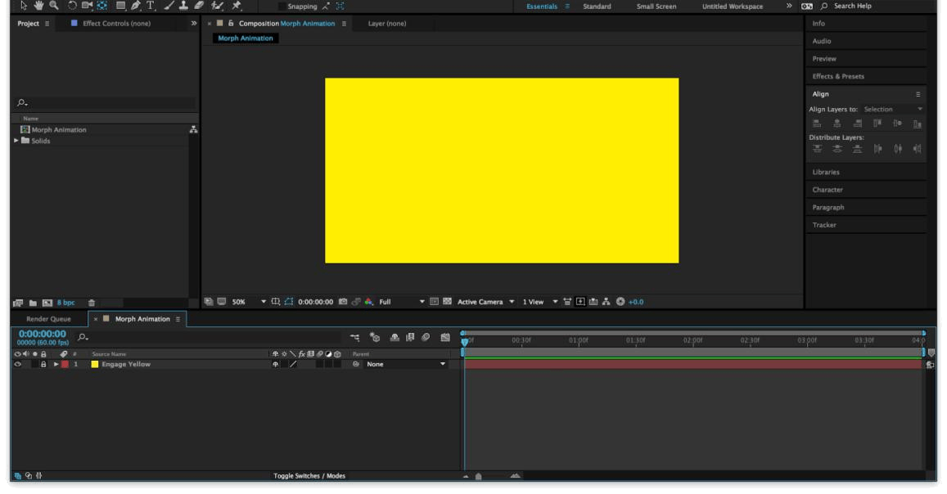The image size is (947, 494).
Task: Open the Graph Editor in timeline
Action: [x=445, y=338]
